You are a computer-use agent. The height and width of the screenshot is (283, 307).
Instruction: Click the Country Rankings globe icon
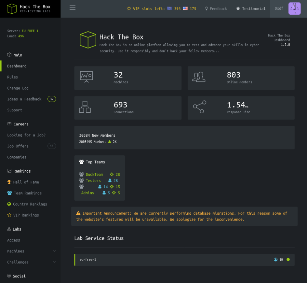9,204
